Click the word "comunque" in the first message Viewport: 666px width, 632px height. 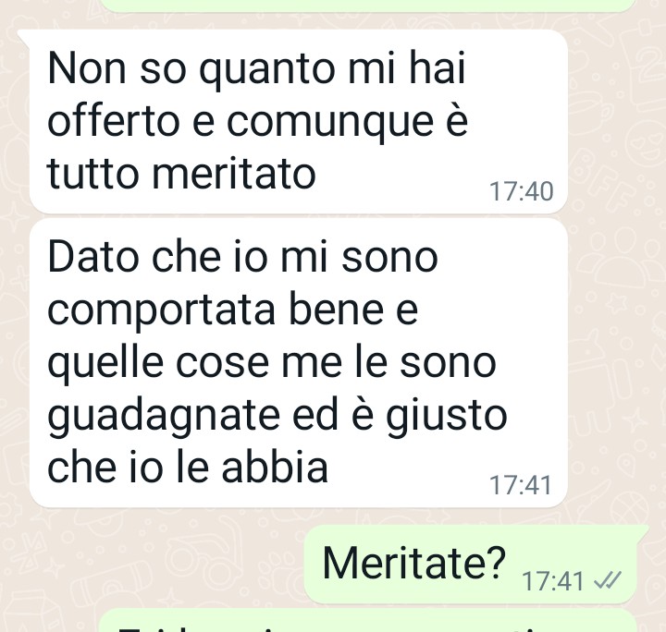330,122
